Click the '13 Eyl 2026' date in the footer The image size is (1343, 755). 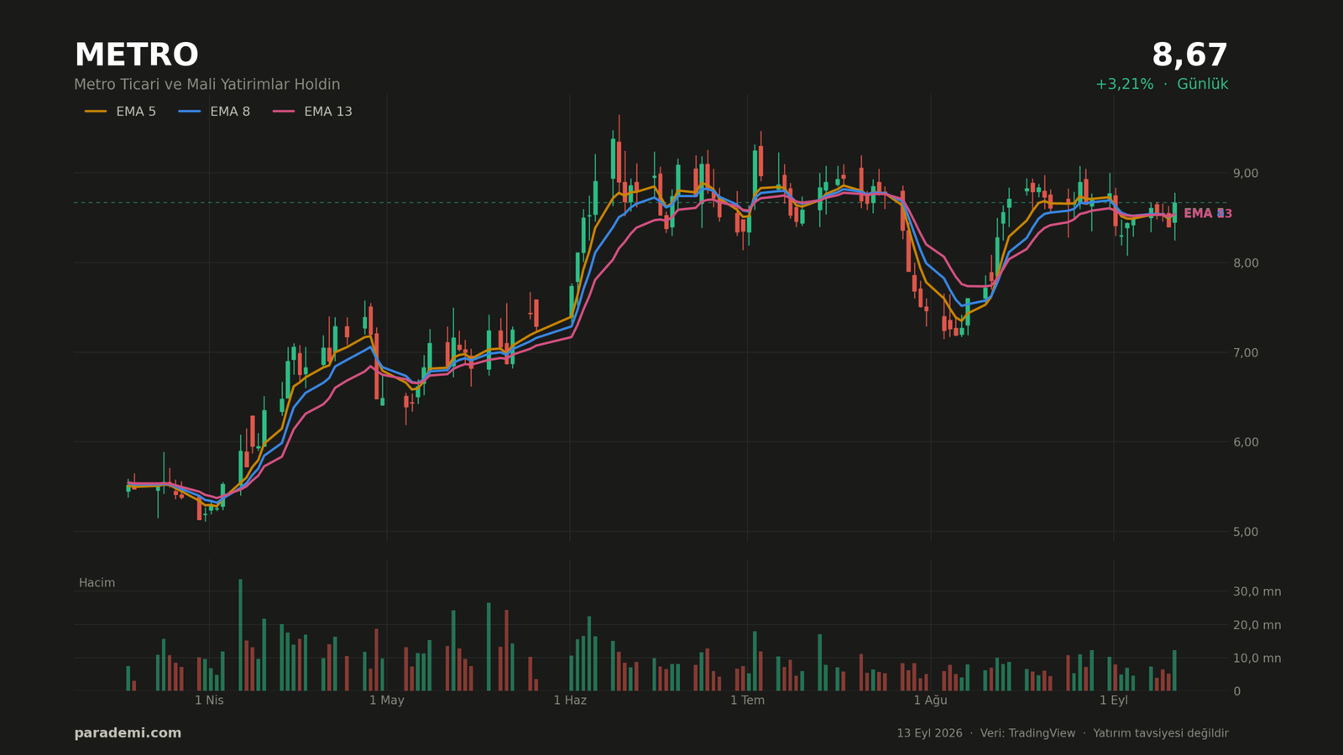929,733
